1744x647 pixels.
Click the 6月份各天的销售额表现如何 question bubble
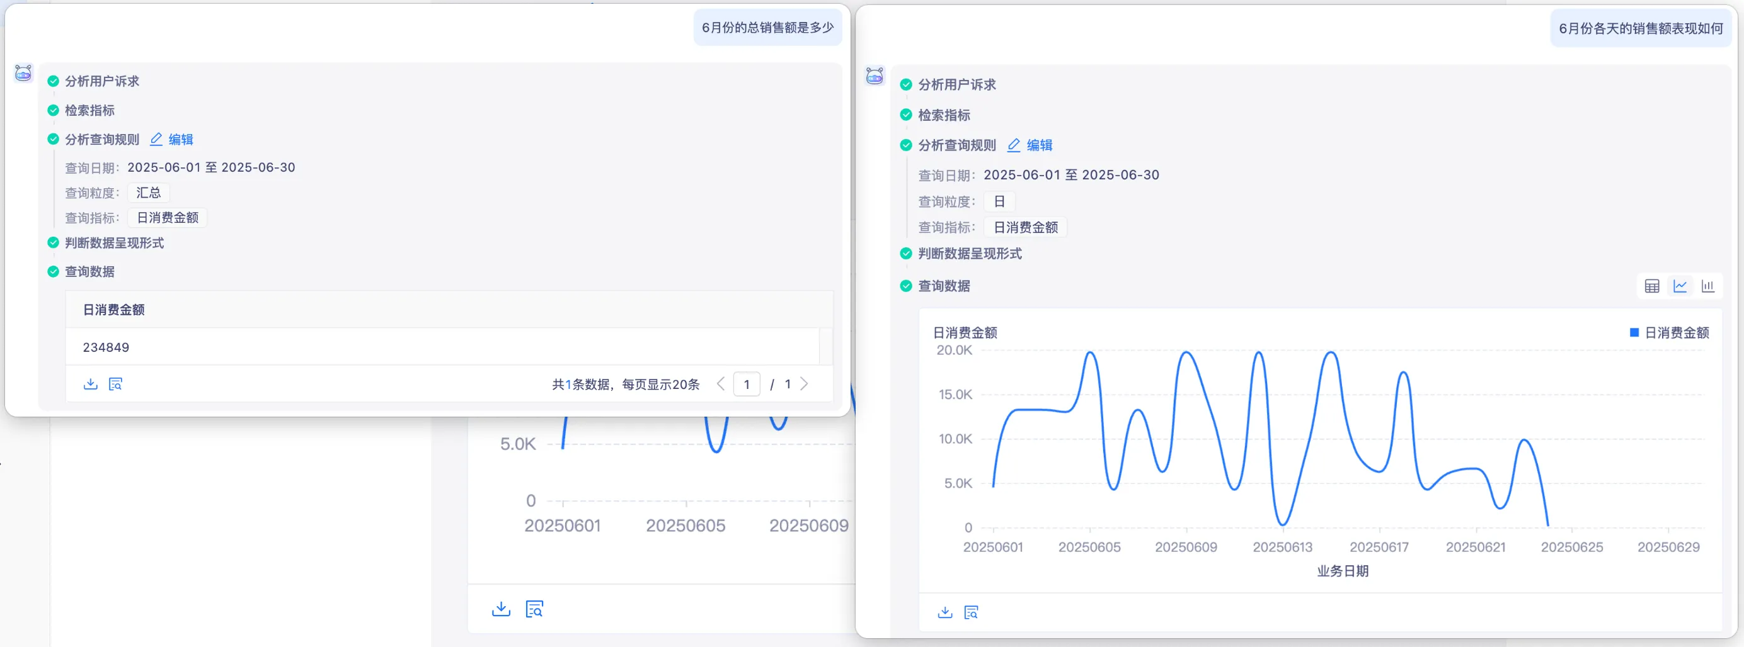point(1641,28)
